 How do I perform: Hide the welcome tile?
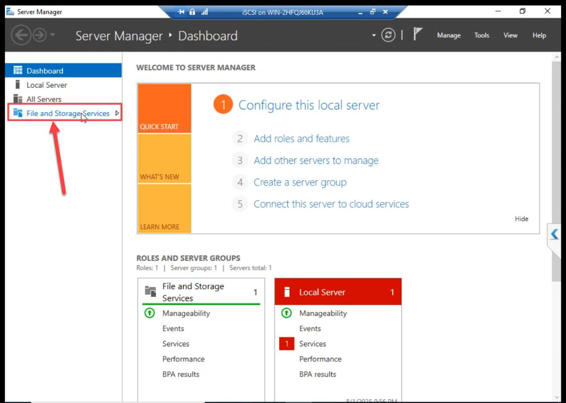[x=522, y=219]
